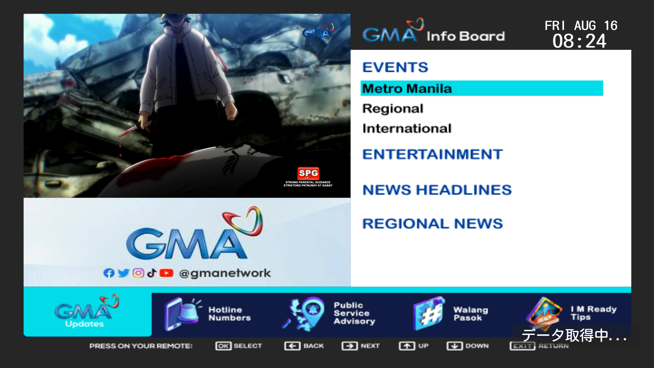
Task: Click the FRI AUG 16 date
Action: [x=581, y=26]
